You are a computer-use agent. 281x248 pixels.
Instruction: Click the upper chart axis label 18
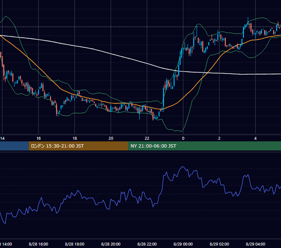[x=75, y=138]
